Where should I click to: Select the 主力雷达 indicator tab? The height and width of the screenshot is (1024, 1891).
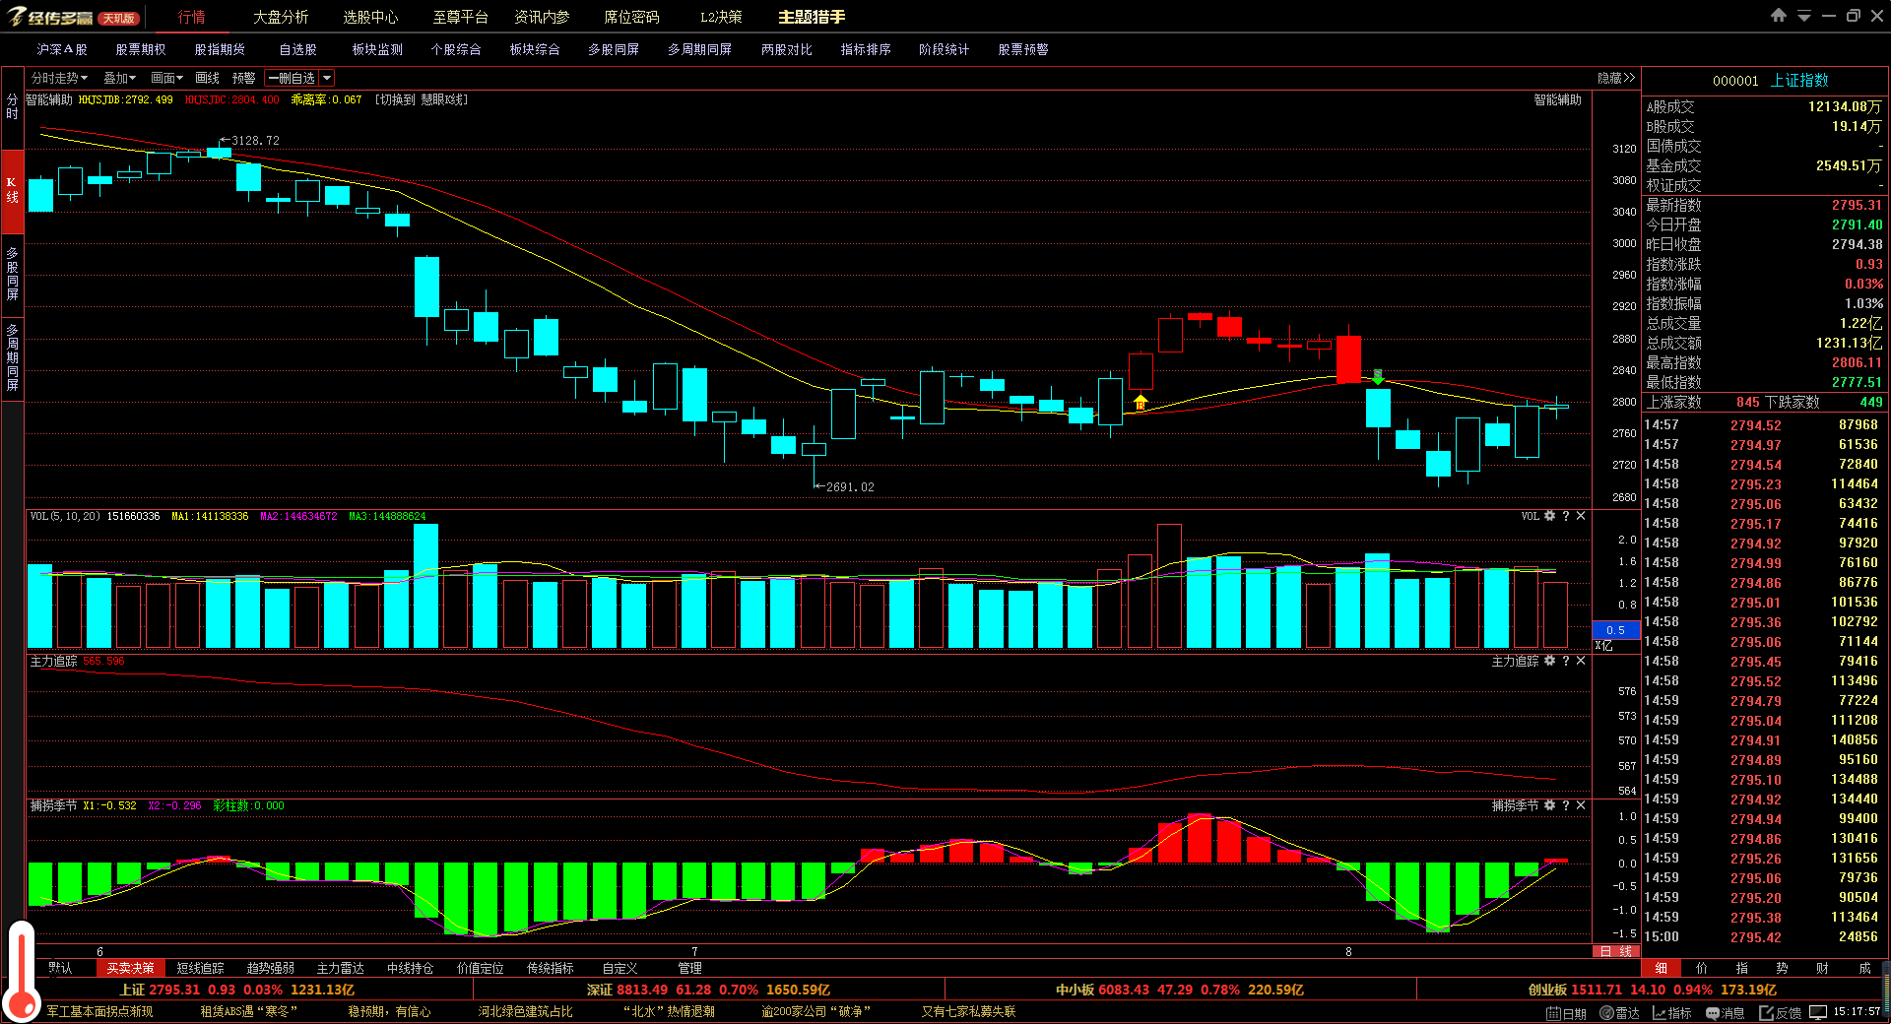(341, 968)
